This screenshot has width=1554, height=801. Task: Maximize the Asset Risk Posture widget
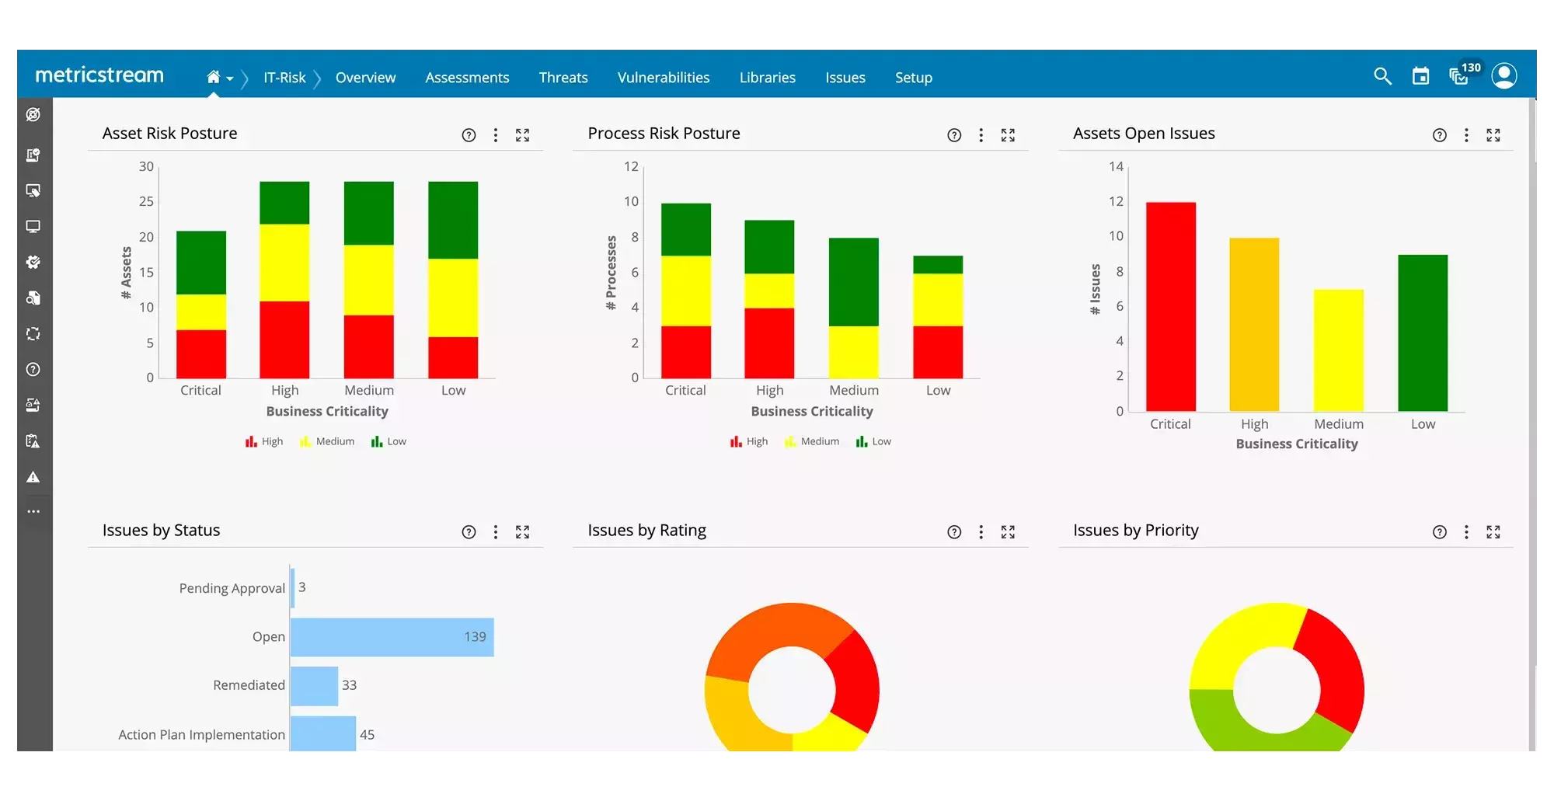pos(523,135)
